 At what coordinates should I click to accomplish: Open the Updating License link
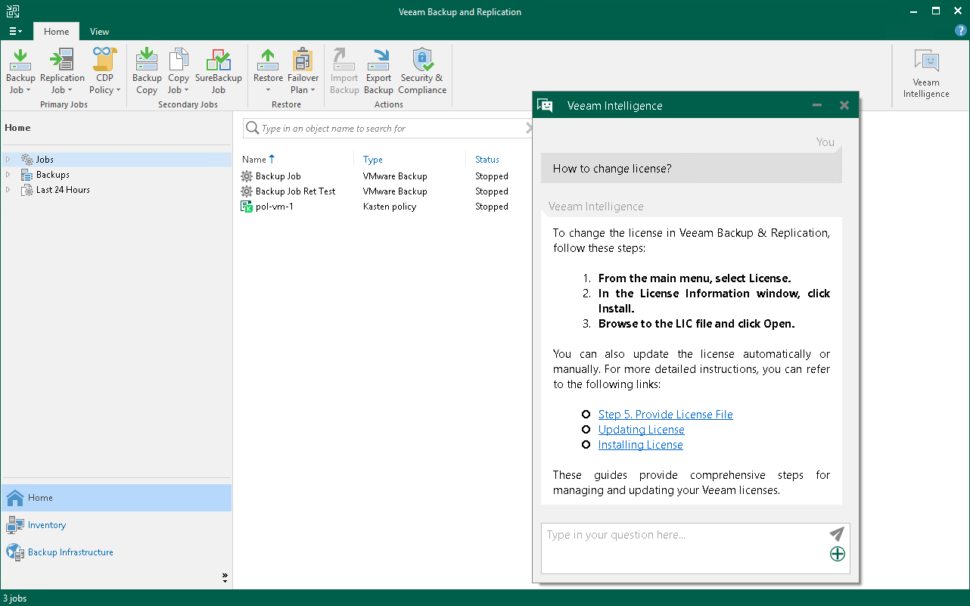[641, 430]
